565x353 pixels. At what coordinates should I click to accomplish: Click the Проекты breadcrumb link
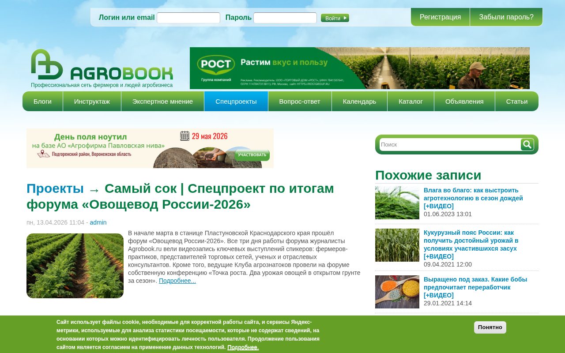pos(55,188)
